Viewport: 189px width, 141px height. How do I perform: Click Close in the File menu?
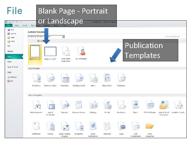[11, 41]
